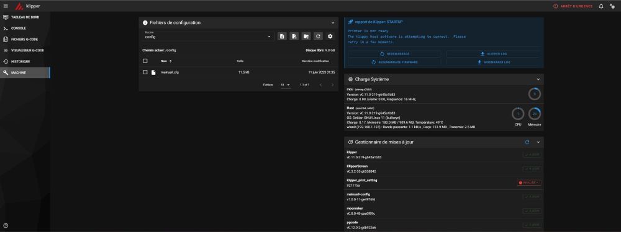Tick the mainsail.cfg checkbox
621x232 pixels.
(145, 72)
